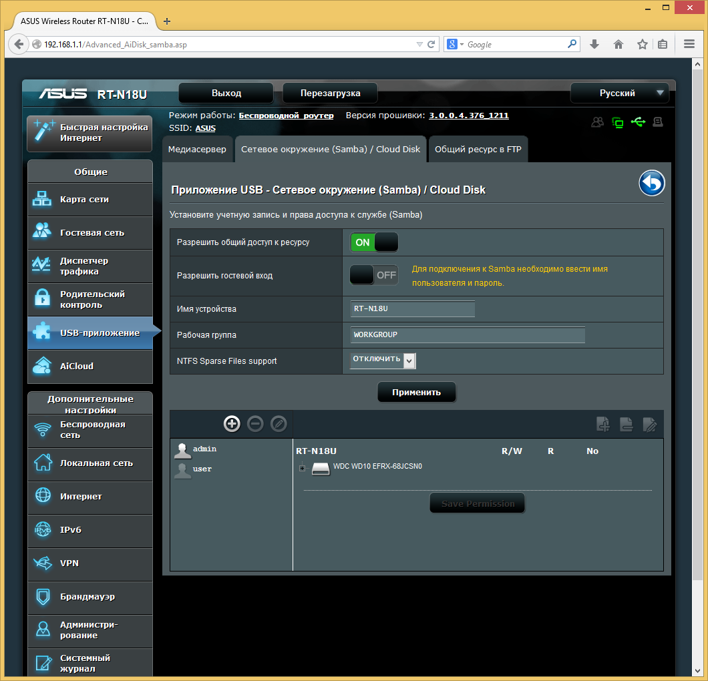The height and width of the screenshot is (681, 708).
Task: Open Брандмауэр settings menu item
Action: tap(90, 597)
